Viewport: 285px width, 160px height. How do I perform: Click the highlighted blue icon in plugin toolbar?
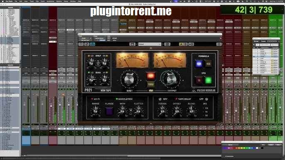(92, 44)
